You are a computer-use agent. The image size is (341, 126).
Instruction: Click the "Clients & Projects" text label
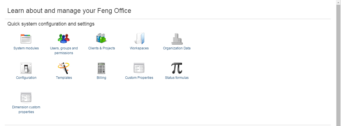[101, 48]
